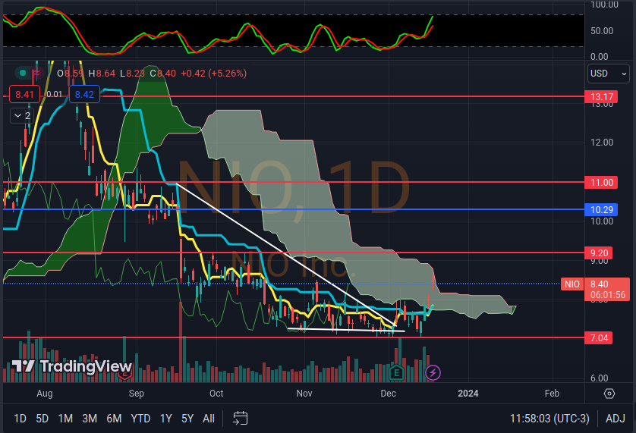The height and width of the screenshot is (433, 636).
Task: Click the sell price 8.41 button
Action: tap(24, 95)
